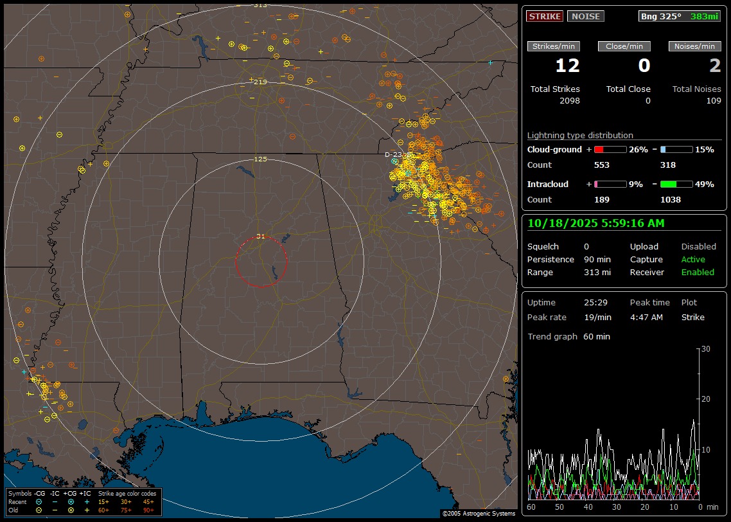
Task: Click the red dashed 31-mile range circle label
Action: pyautogui.click(x=260, y=237)
